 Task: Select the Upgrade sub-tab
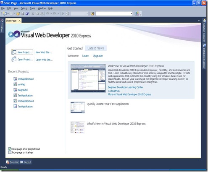98,56
